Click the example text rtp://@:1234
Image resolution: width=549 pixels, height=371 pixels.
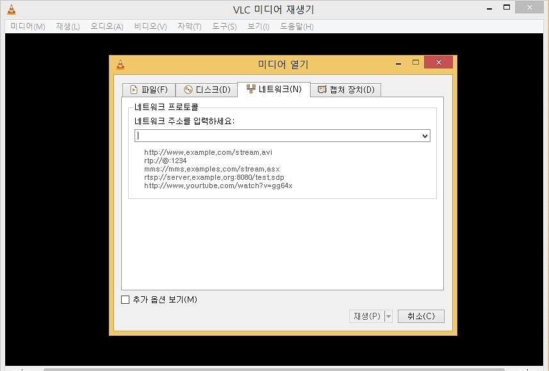[165, 161]
